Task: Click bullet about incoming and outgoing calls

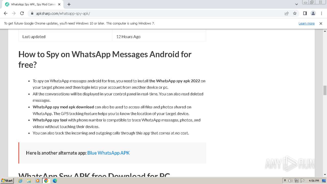Action: [x=111, y=133]
